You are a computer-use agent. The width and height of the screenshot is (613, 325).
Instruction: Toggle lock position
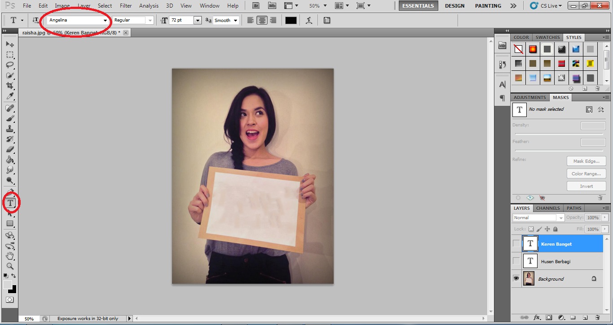(x=547, y=229)
